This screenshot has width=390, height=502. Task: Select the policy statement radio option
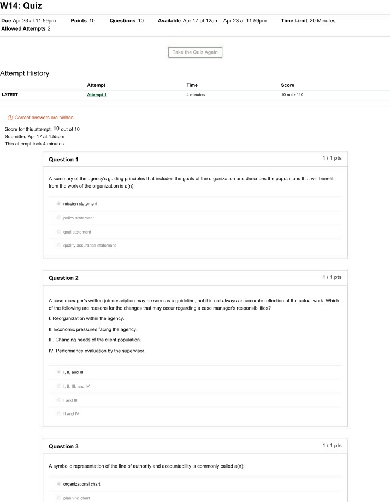(x=58, y=218)
